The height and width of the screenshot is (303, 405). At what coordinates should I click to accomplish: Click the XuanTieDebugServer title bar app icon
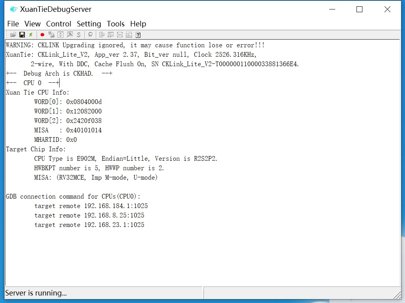pyautogui.click(x=13, y=9)
